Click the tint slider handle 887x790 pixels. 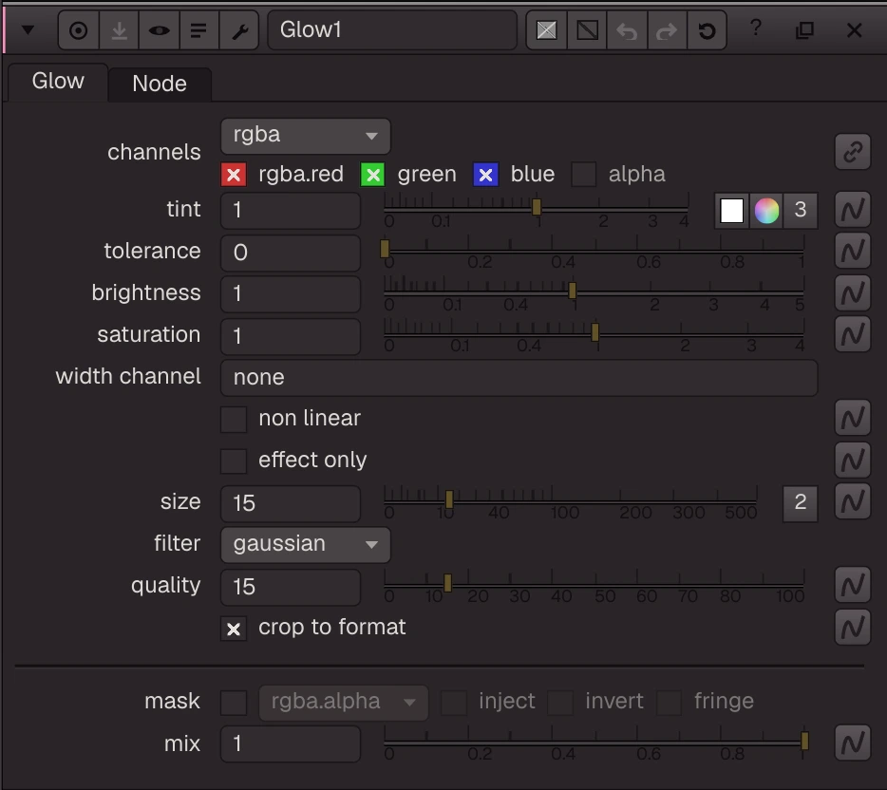coord(537,207)
